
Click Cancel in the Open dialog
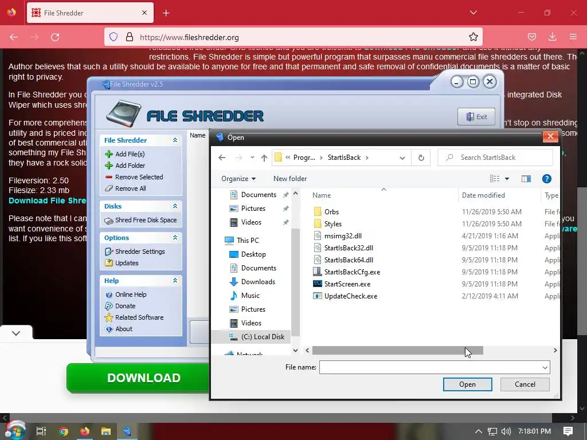pyautogui.click(x=525, y=384)
